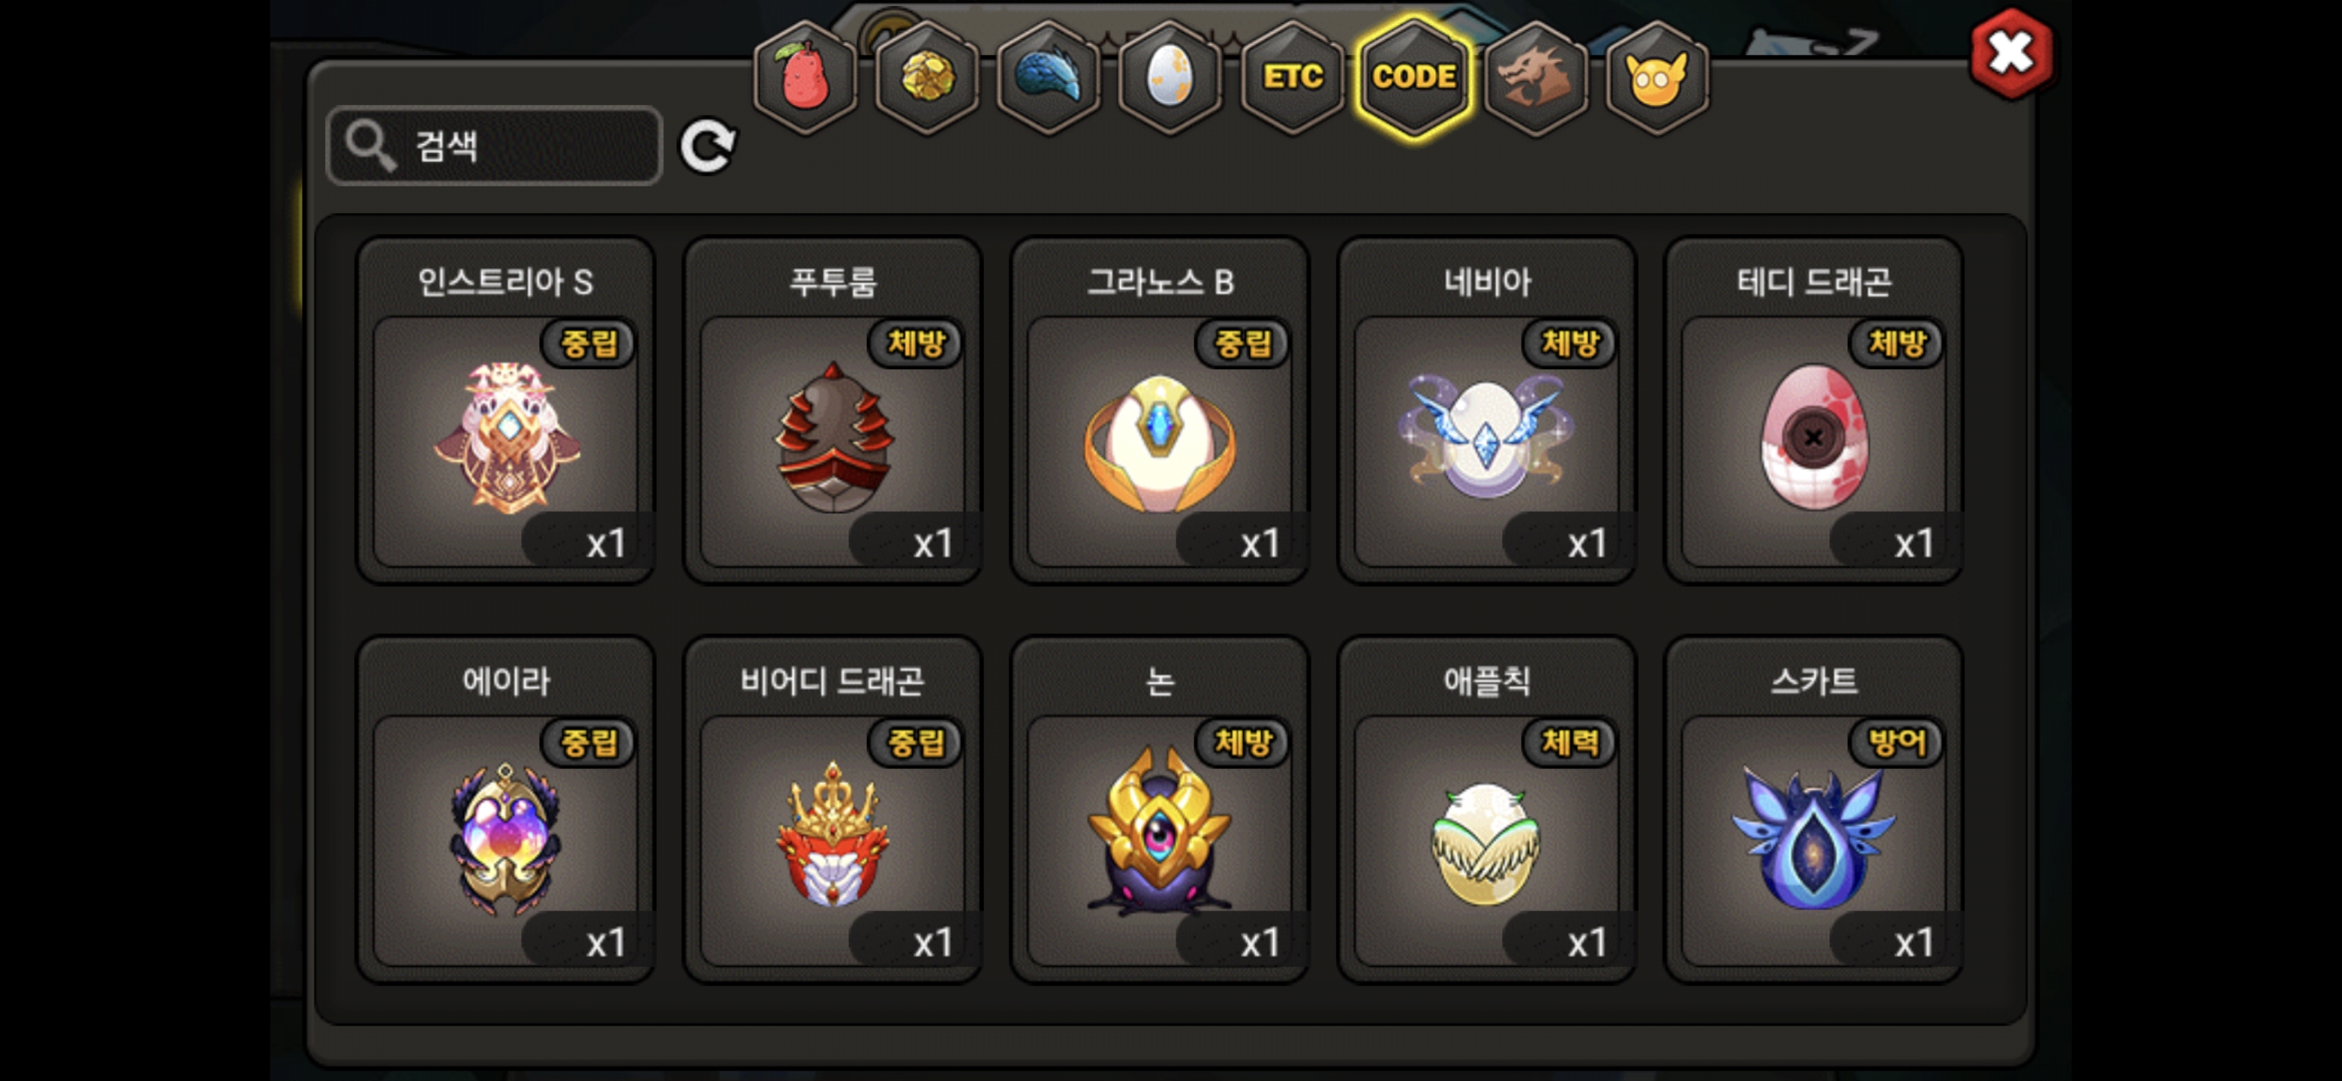This screenshot has height=1081, width=2342.
Task: Open the yellow cat face tab
Action: click(1657, 77)
